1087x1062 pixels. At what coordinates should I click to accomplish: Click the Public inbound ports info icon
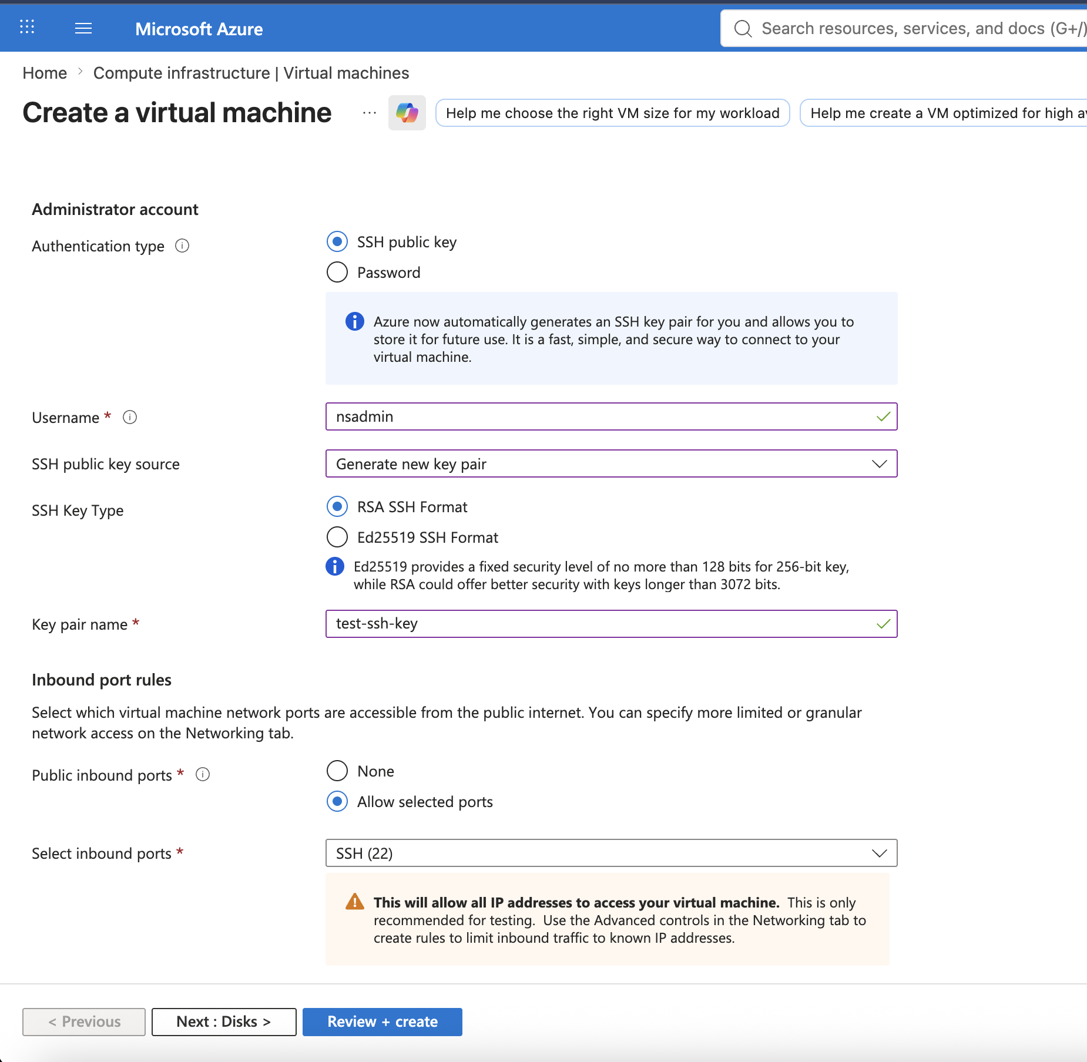[x=203, y=774]
